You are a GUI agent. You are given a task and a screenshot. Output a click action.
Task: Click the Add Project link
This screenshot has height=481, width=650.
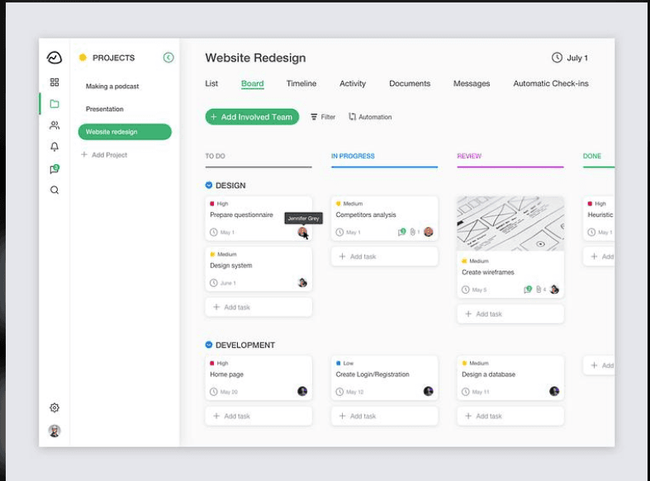coord(104,155)
